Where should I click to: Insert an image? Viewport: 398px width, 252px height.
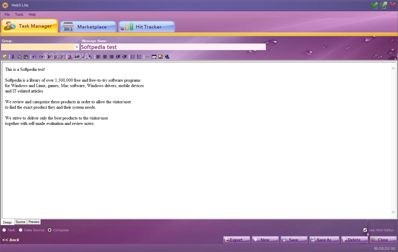pos(161,57)
